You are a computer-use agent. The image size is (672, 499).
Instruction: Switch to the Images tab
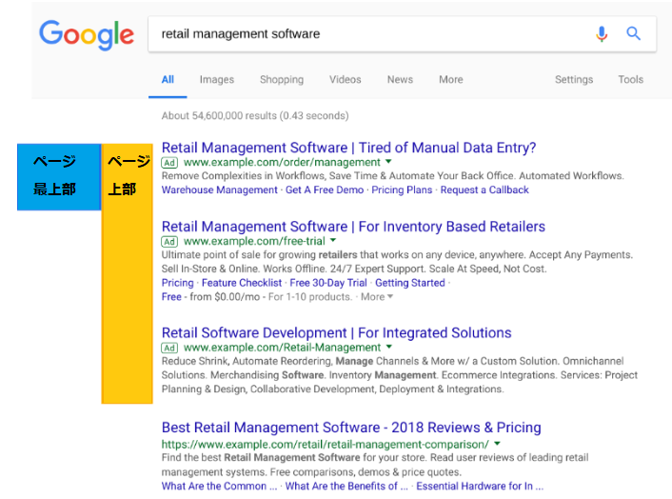(217, 79)
